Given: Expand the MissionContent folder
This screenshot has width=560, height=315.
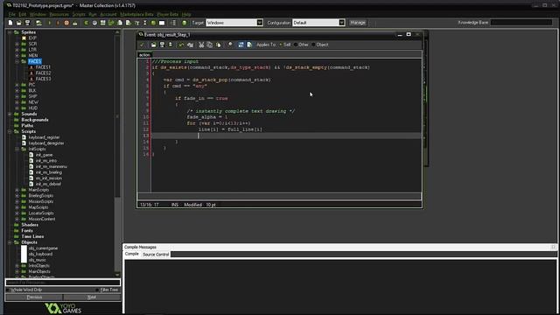Looking at the screenshot, I should coord(17,219).
